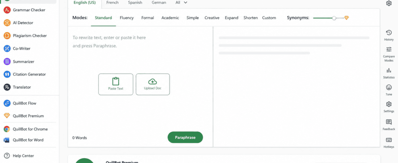Open the Tone smiley icon
Viewport: 398px width, 163px height.
pyautogui.click(x=389, y=87)
